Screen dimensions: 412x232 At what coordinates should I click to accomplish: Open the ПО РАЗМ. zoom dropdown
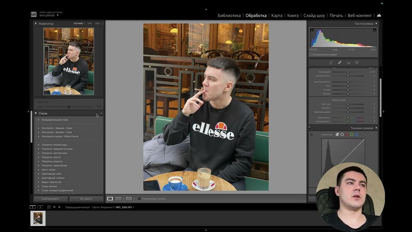79,24
